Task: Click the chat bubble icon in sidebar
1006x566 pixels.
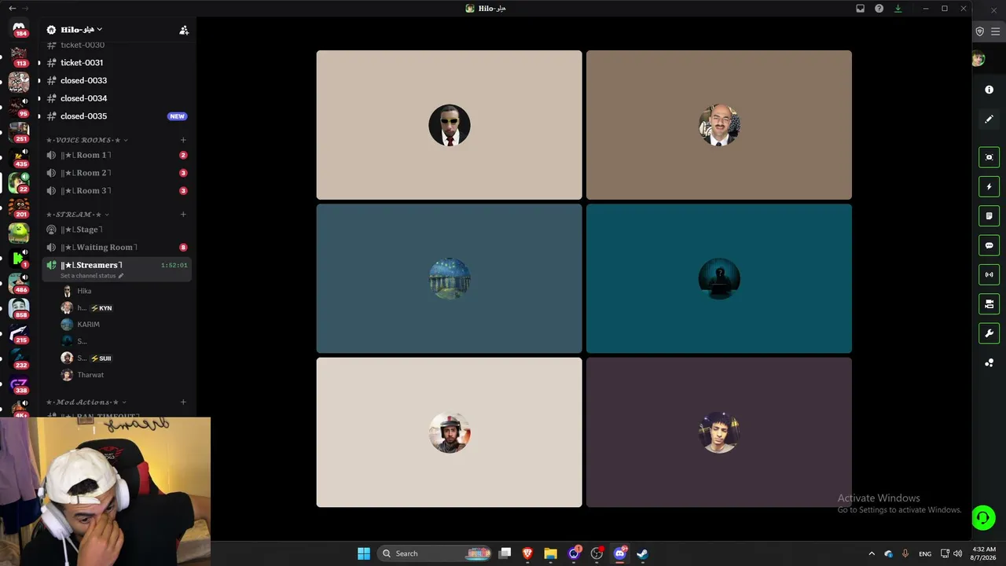Action: [x=989, y=245]
